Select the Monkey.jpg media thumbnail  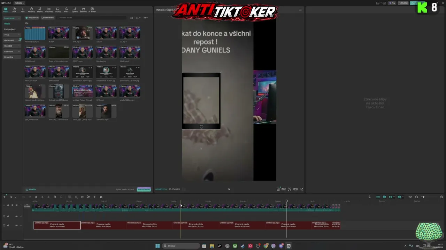click(106, 53)
